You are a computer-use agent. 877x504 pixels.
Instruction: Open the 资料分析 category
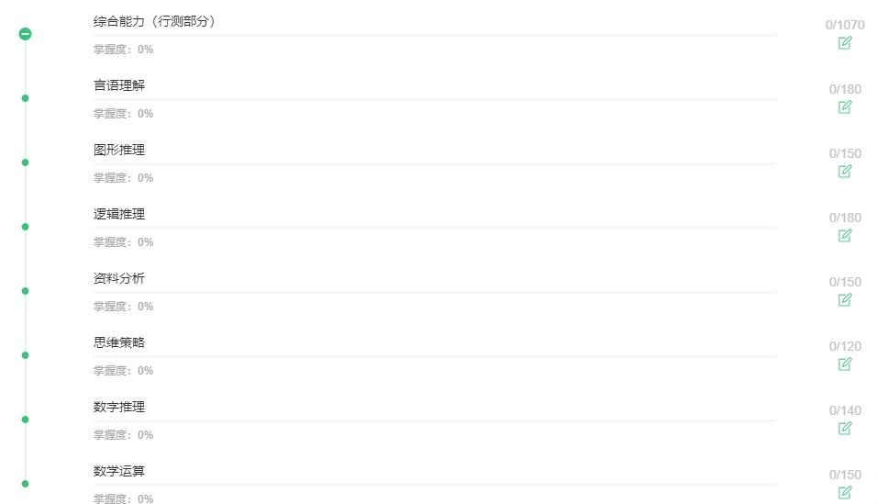pos(119,279)
